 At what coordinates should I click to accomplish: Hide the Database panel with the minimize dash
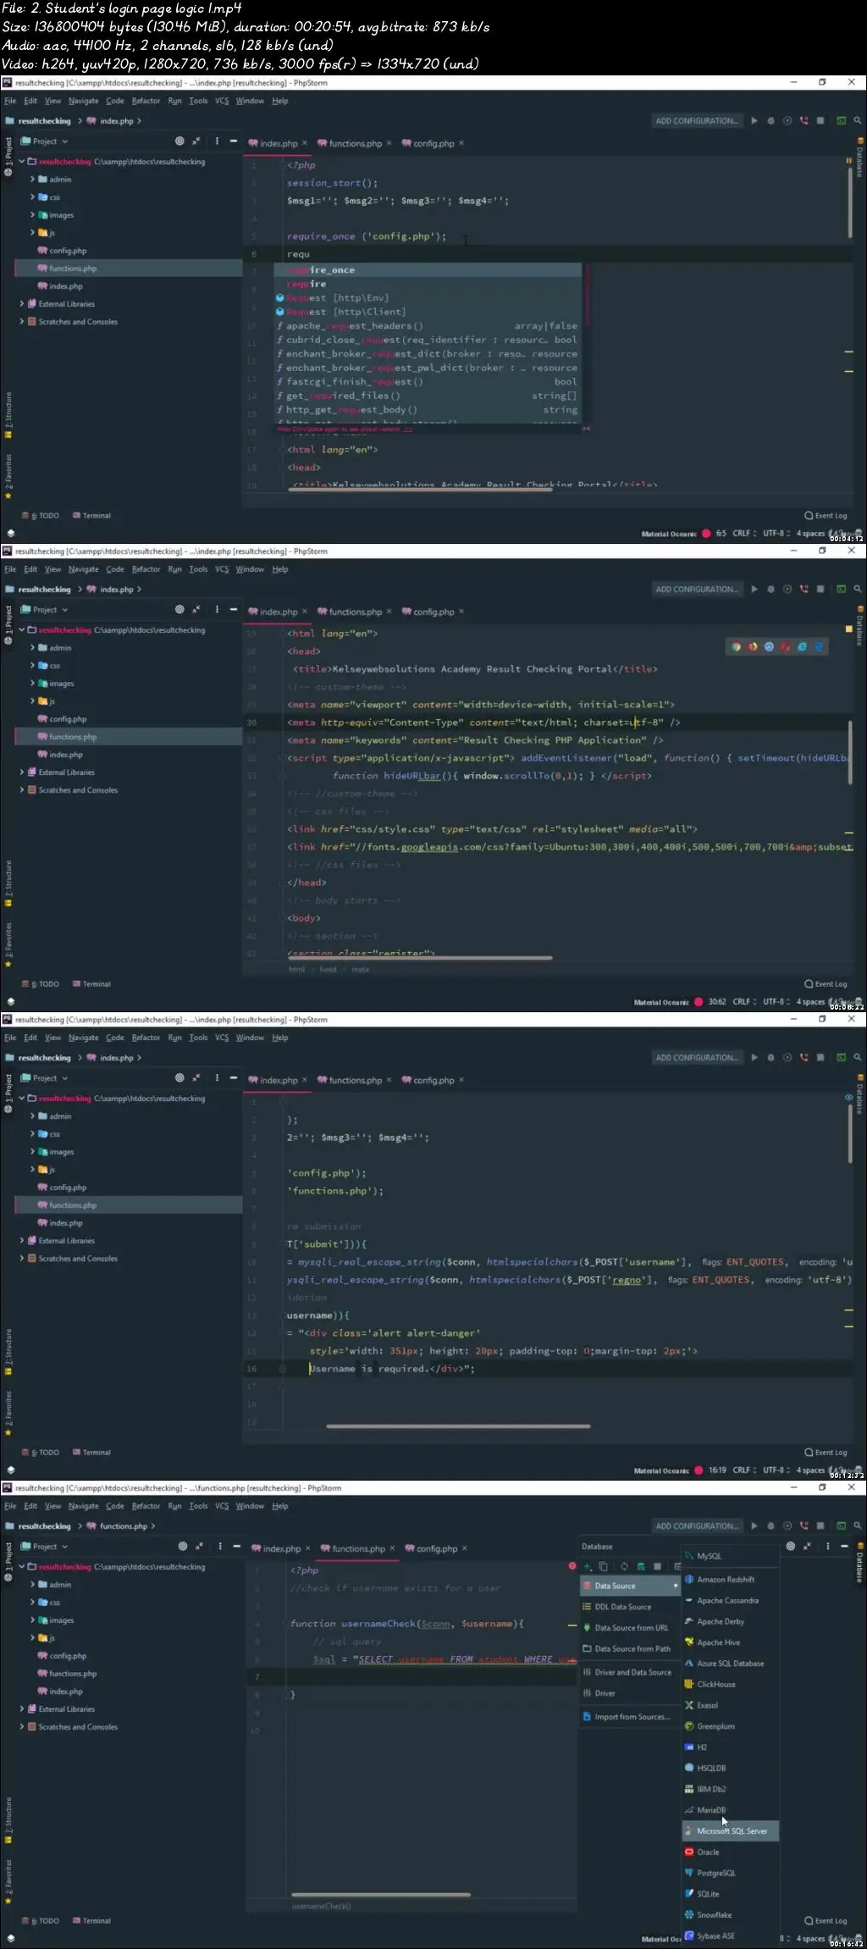point(844,1547)
